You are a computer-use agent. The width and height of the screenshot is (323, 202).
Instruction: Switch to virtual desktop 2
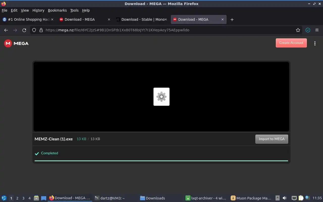click(17, 198)
